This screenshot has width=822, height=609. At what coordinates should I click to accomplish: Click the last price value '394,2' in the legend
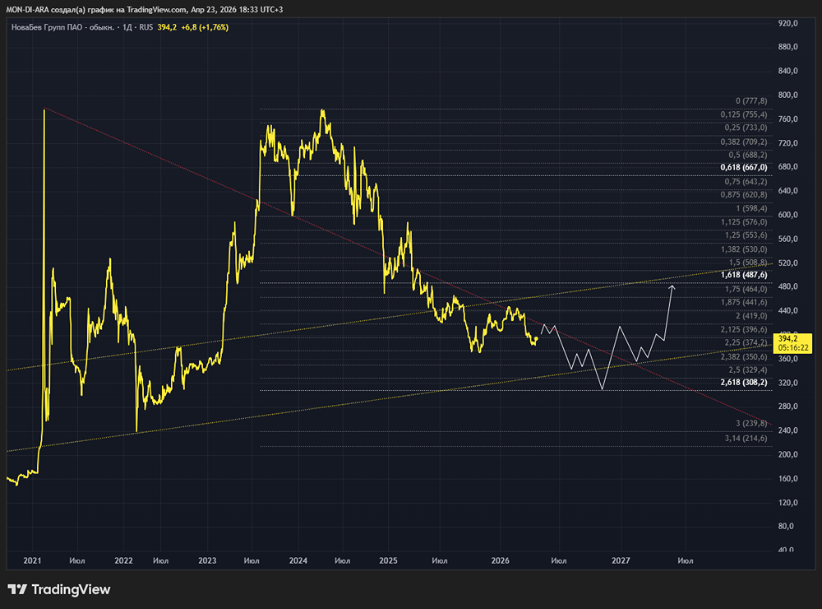tap(167, 27)
